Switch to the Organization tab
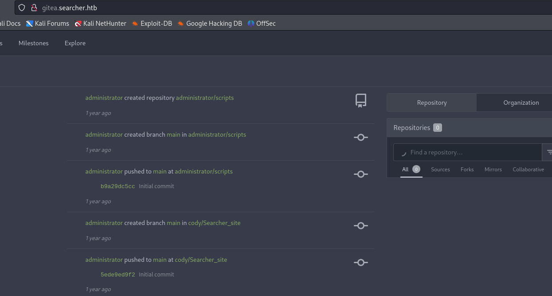Viewport: 552px width, 296px height. (x=514, y=103)
